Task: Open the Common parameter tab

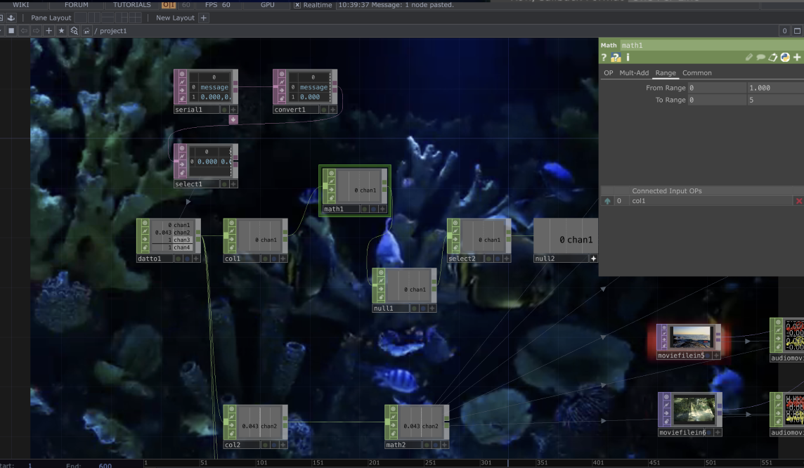Action: (x=696, y=73)
